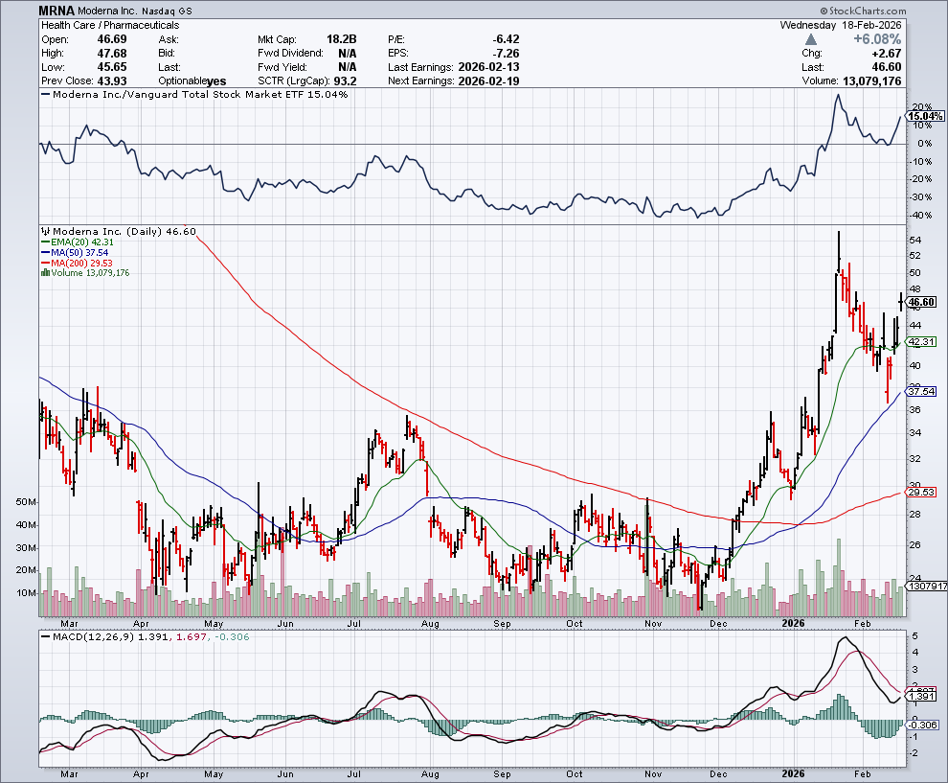Open the Health Care / Pharmaceuticals sector text
Image resolution: width=948 pixels, height=783 pixels.
pos(96,25)
